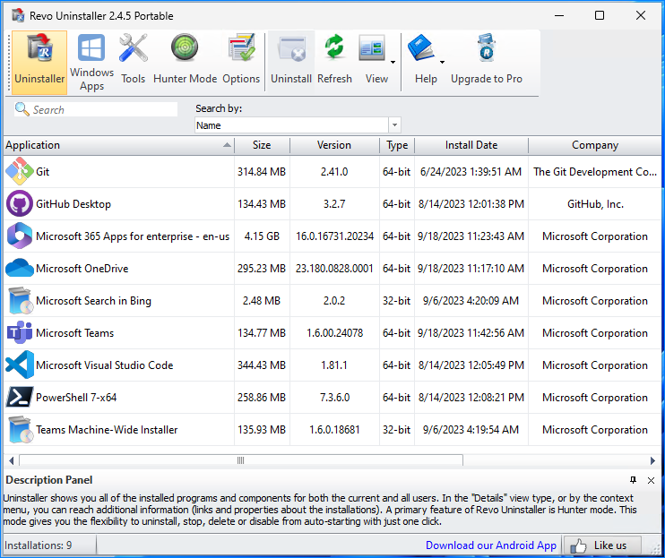
Task: Sort by Type column header
Action: (x=397, y=145)
